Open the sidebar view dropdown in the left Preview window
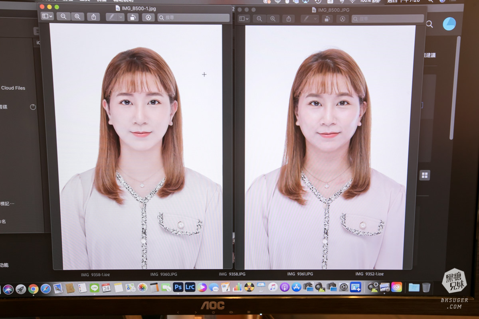Image resolution: width=479 pixels, height=319 pixels. click(x=47, y=17)
